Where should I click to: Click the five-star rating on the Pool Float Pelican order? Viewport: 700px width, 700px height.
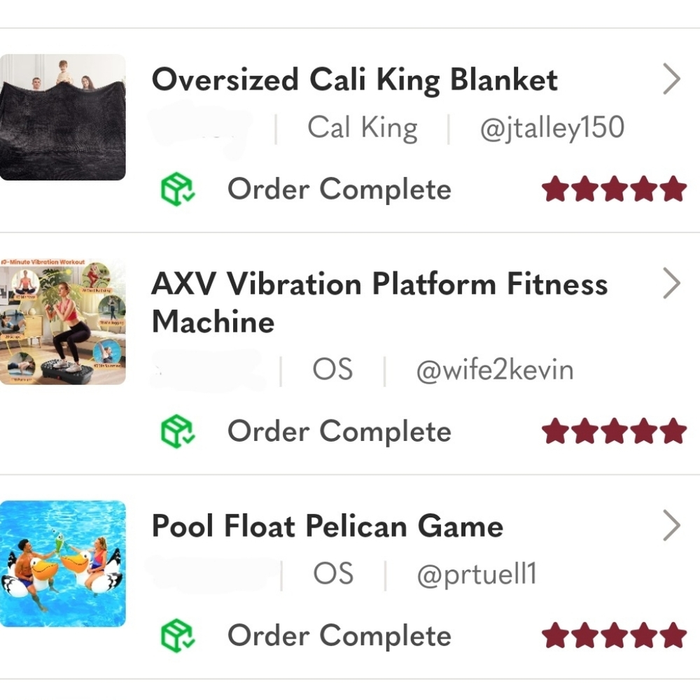coord(614,636)
